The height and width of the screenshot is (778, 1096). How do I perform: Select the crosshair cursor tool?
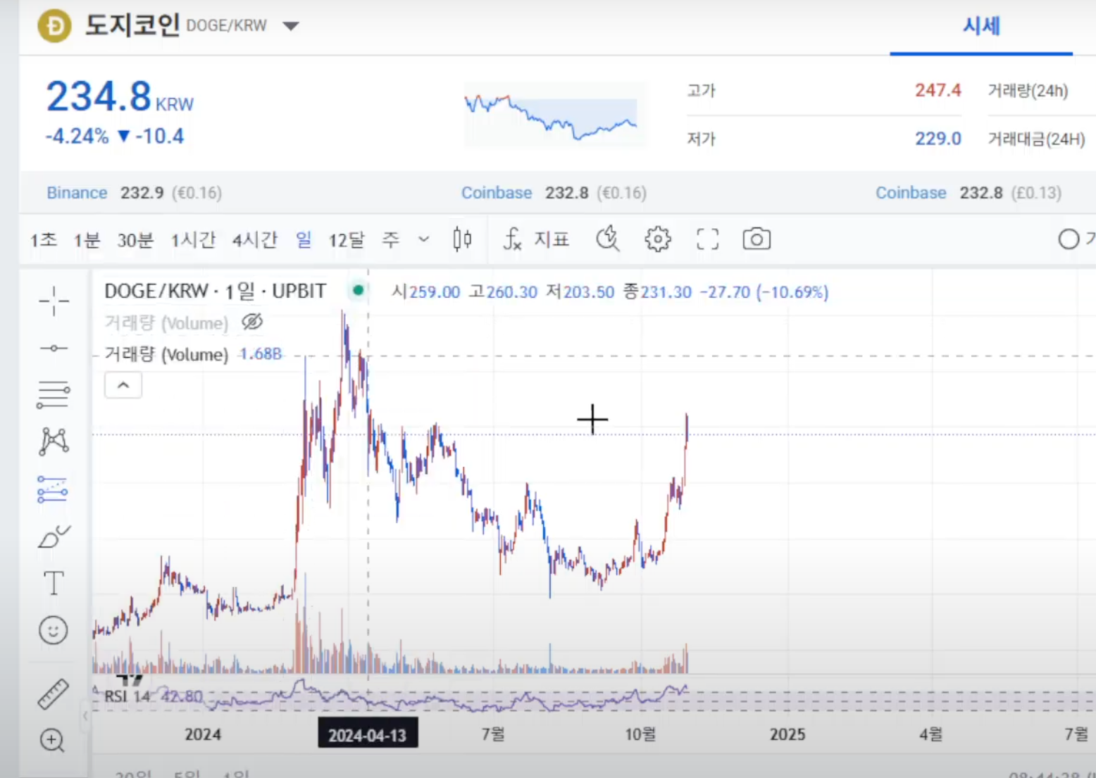click(x=54, y=301)
